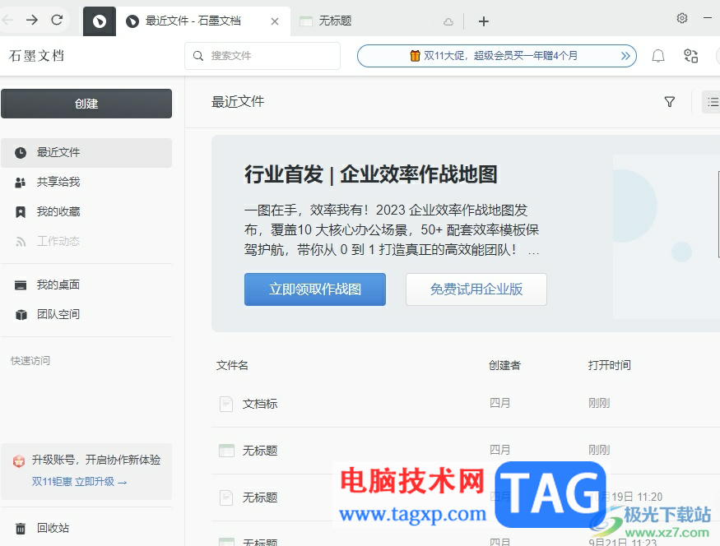Select 最近文件 in the sidebar
Screen dimensions: 720x546
point(86,152)
